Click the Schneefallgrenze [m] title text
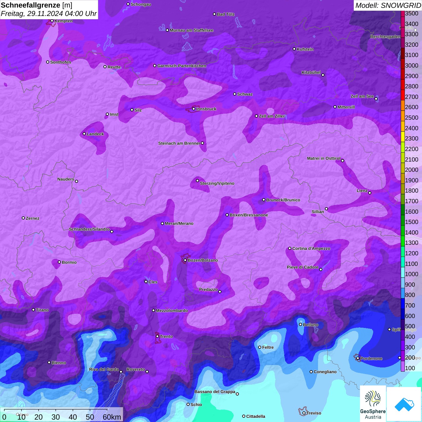The width and height of the screenshot is (422, 422). coord(36,5)
